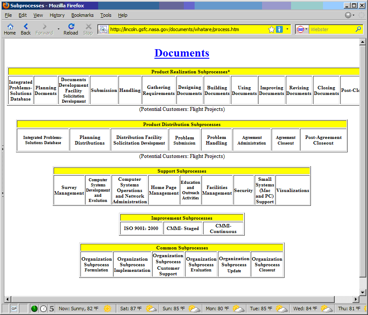368x315 pixels.
Task: Click horizontal scrollbar left arrow
Action: (7, 299)
